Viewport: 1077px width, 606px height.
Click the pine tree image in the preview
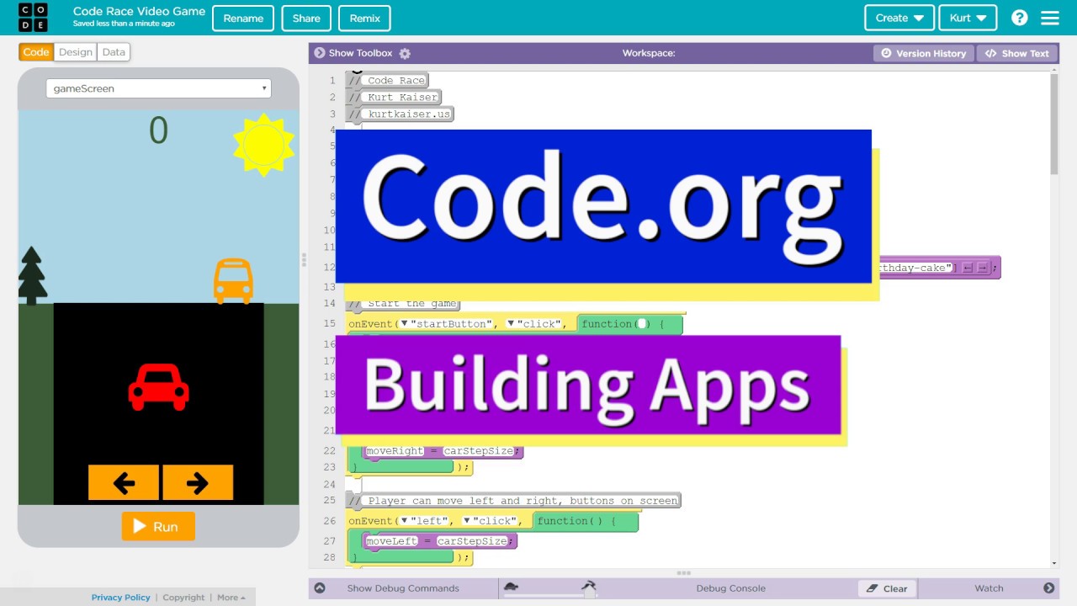click(x=32, y=275)
